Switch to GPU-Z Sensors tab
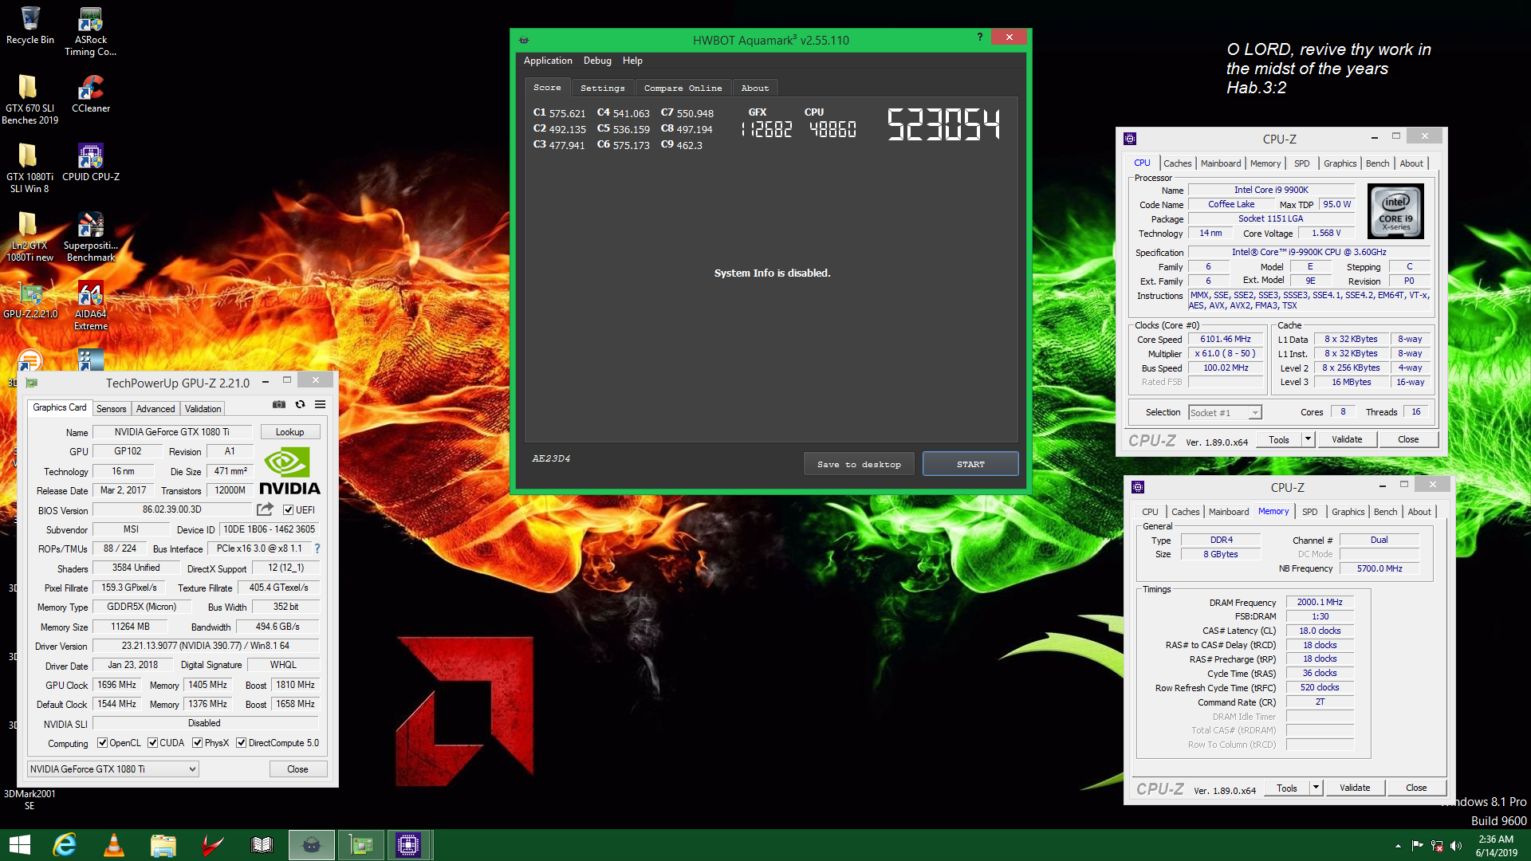The width and height of the screenshot is (1531, 861). pos(112,409)
